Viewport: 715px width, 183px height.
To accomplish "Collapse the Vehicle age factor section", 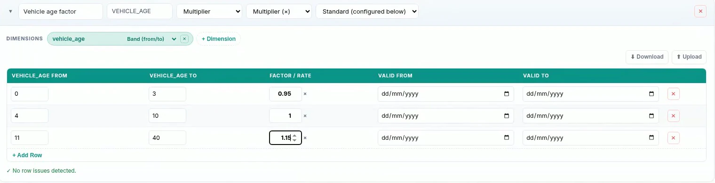I will click(11, 11).
